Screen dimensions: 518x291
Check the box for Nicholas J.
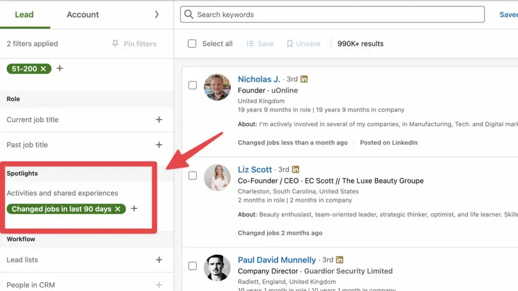pyautogui.click(x=193, y=85)
